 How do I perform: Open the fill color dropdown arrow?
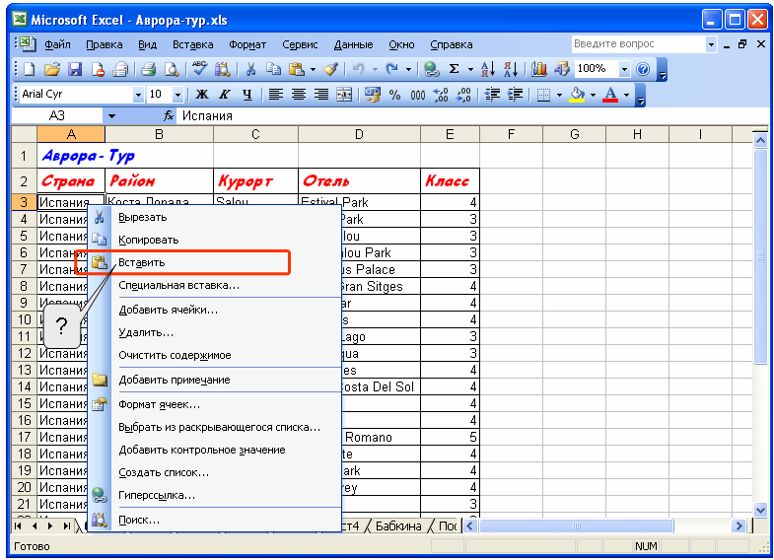pyautogui.click(x=593, y=95)
